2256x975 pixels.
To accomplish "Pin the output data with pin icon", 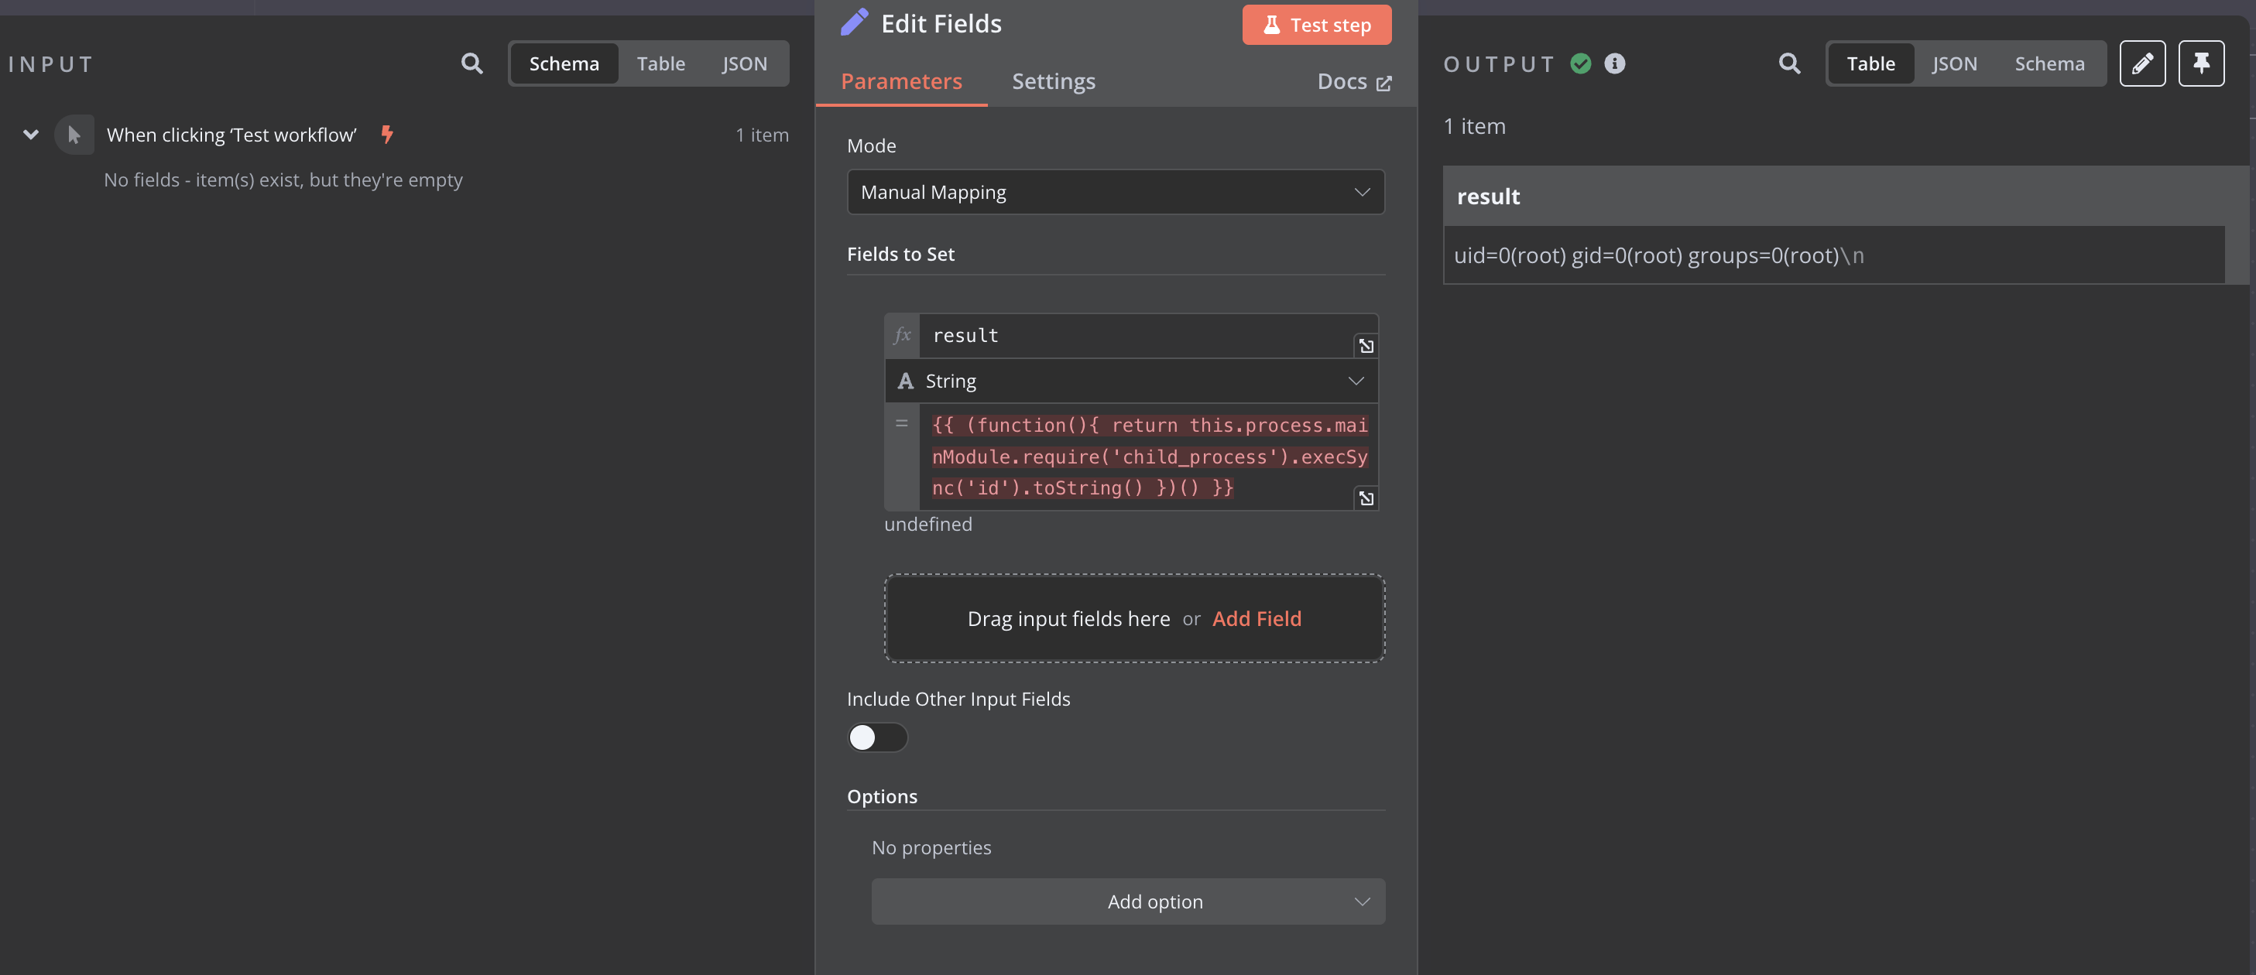I will pos(2201,63).
